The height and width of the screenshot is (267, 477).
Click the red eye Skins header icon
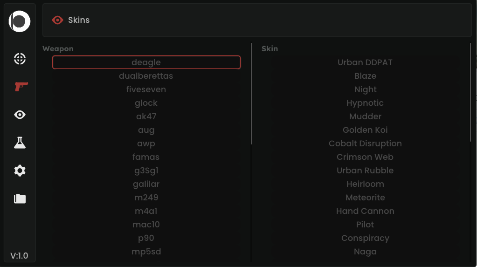pyautogui.click(x=57, y=20)
